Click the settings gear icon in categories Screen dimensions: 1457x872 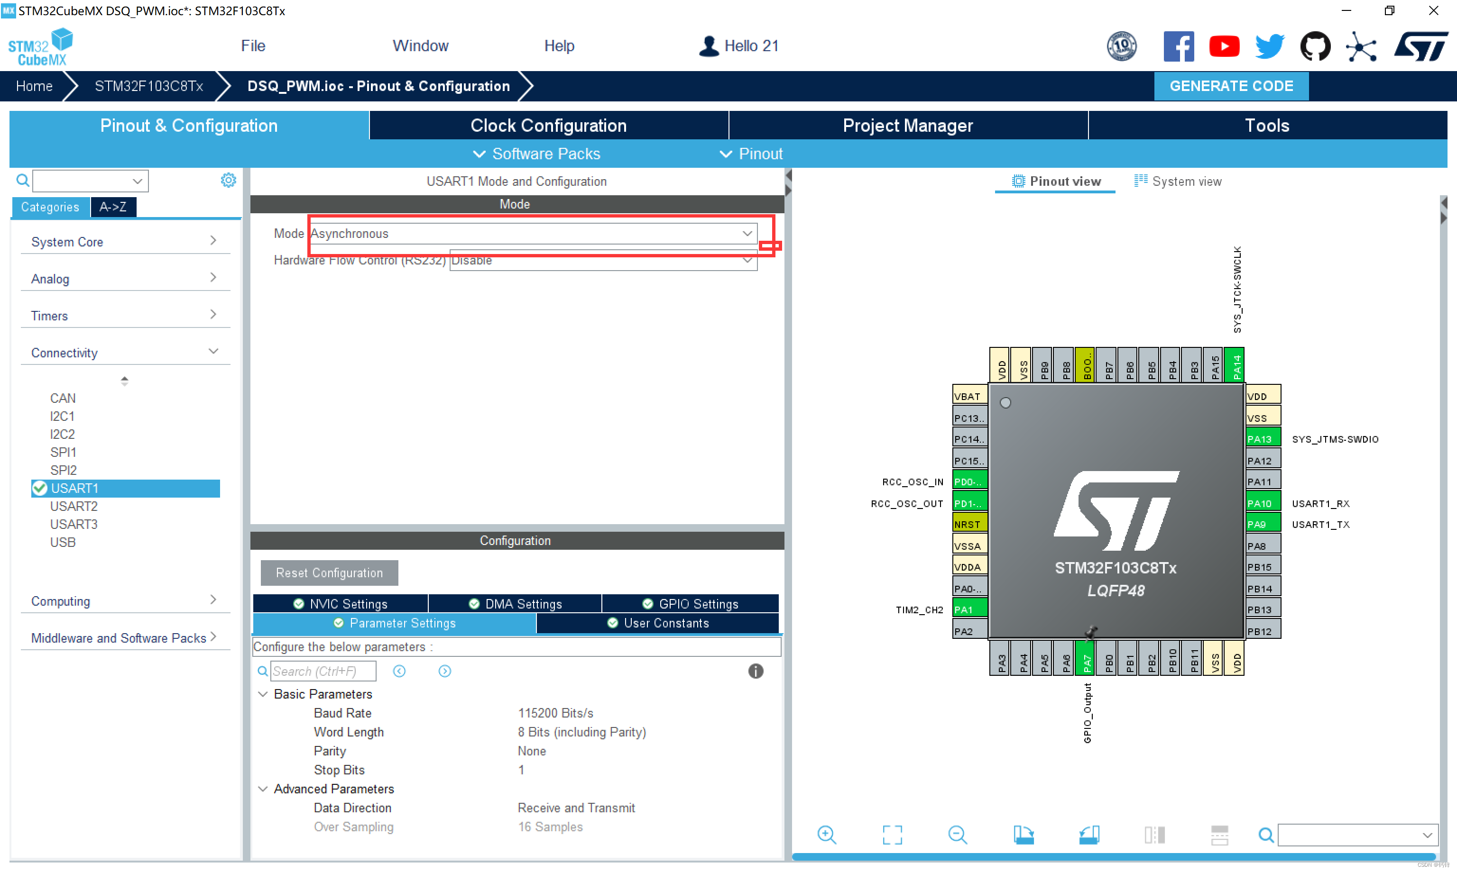(228, 181)
